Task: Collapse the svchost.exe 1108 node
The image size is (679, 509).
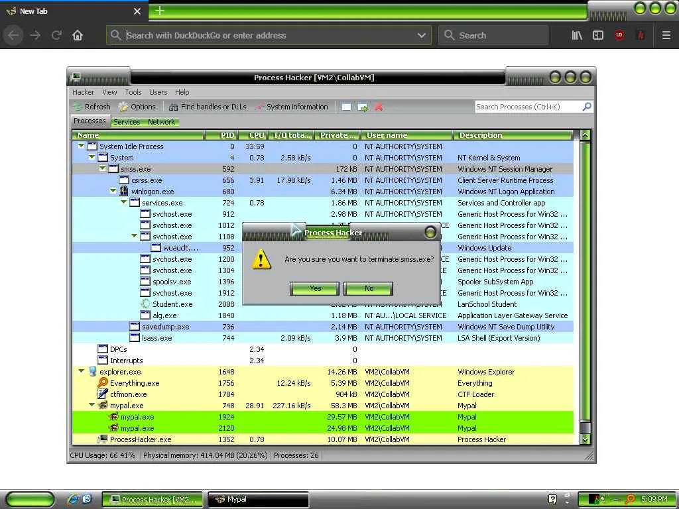Action: click(134, 236)
